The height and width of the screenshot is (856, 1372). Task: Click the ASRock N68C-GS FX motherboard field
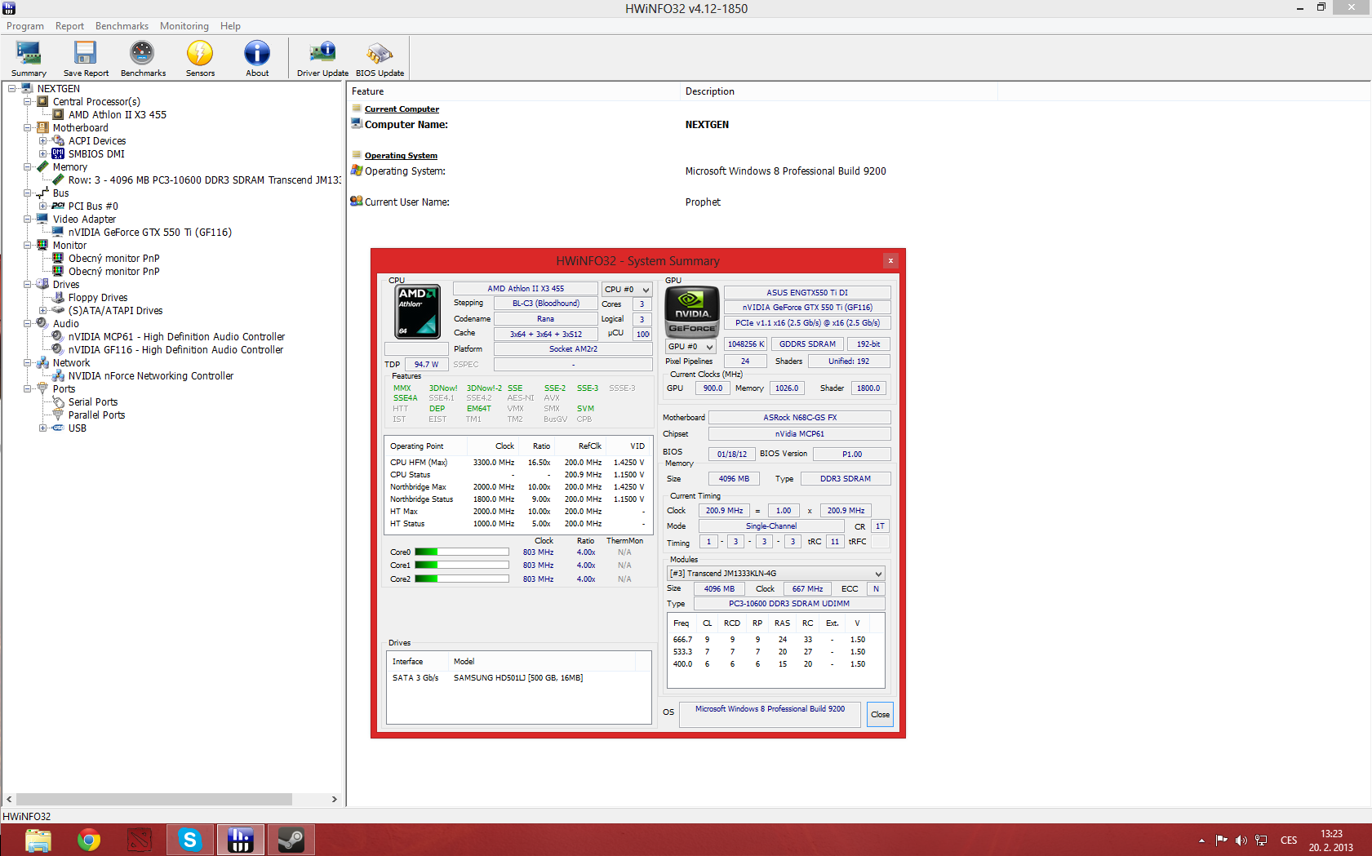coord(800,417)
